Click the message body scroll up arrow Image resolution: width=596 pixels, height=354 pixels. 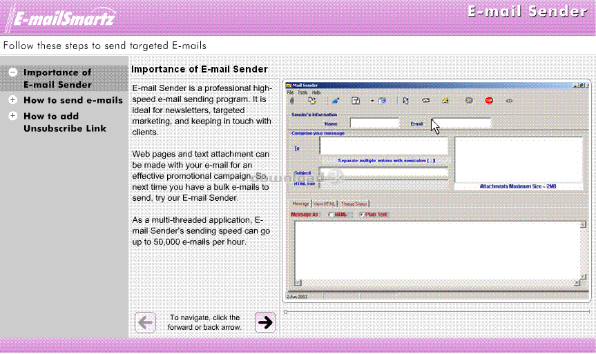[583, 225]
